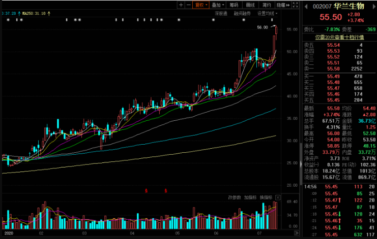Click the red § marker under the chart

point(146,191)
